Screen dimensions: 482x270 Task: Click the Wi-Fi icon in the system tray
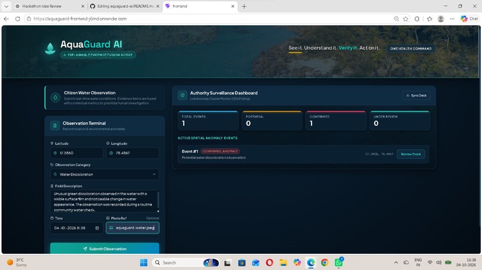430,263
